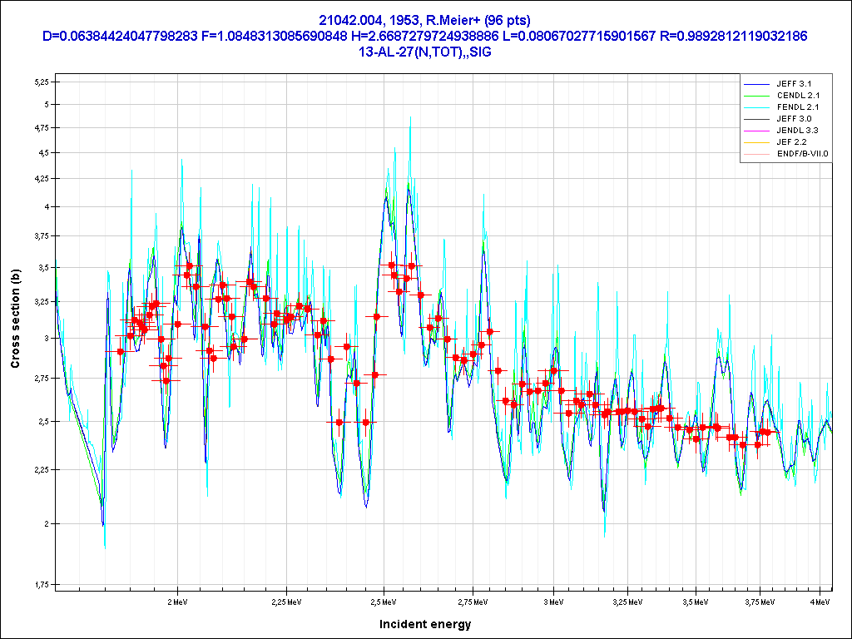Viewport: 852px width, 639px height.
Task: Click the 1,75 y-axis tick label
Action: click(39, 585)
